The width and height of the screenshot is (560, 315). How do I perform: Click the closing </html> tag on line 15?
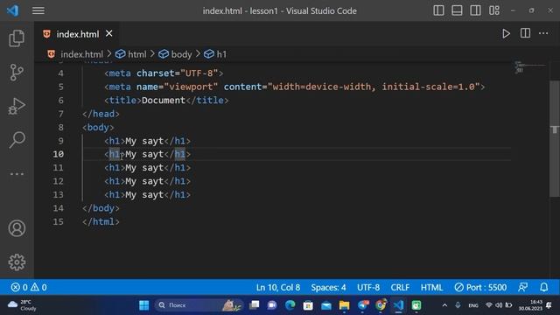[101, 221]
